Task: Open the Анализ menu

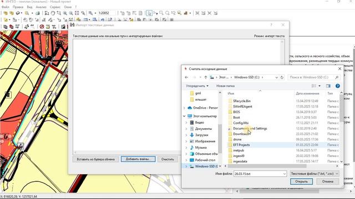Action: (41, 7)
